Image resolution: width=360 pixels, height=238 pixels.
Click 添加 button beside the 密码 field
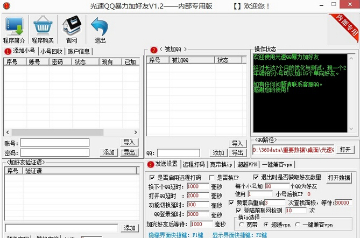coord(109,152)
